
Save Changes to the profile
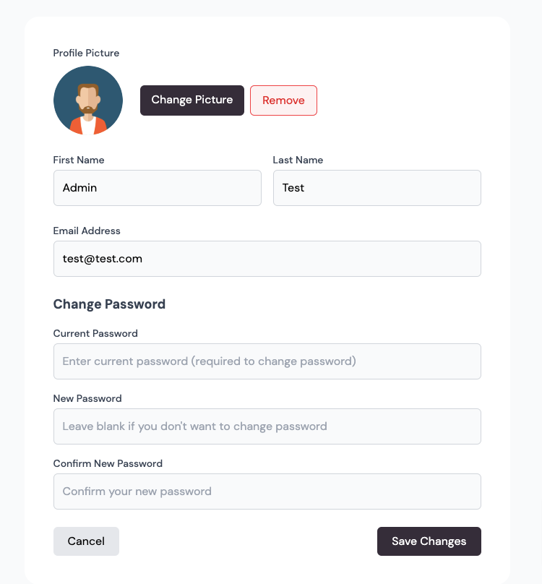429,541
